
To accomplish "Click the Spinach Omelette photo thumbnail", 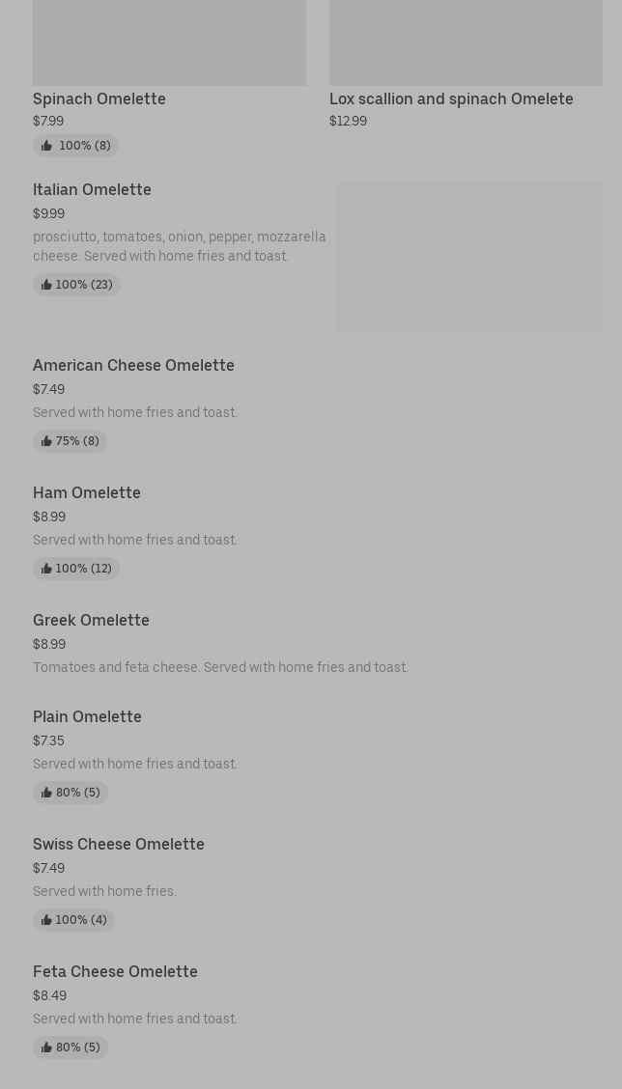I will 169,42.
